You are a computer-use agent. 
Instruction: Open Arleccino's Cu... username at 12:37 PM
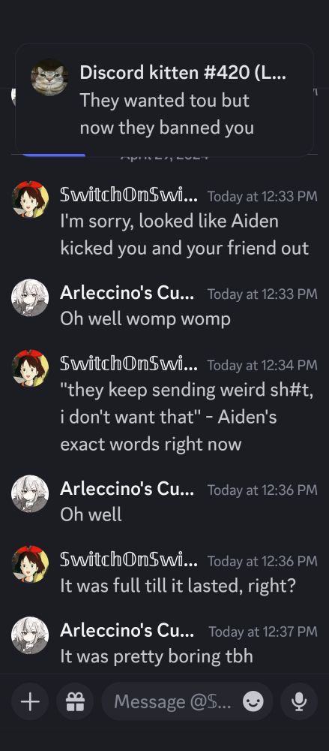127,632
